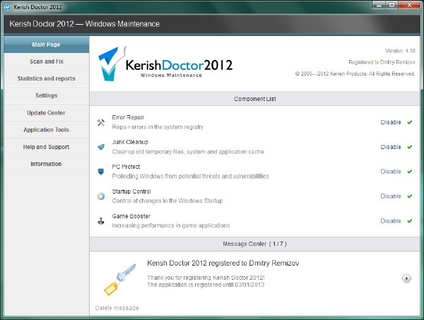Screen dimensions: 424x320
Task: Click 'Repair errors in the system registry' description
Action: pos(158,127)
